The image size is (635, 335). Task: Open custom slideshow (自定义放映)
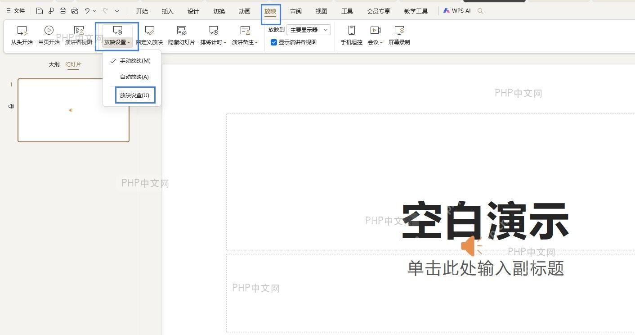pos(149,36)
